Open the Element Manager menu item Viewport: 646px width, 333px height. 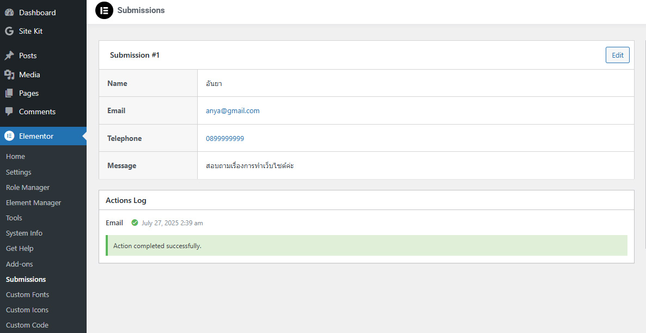coord(33,202)
